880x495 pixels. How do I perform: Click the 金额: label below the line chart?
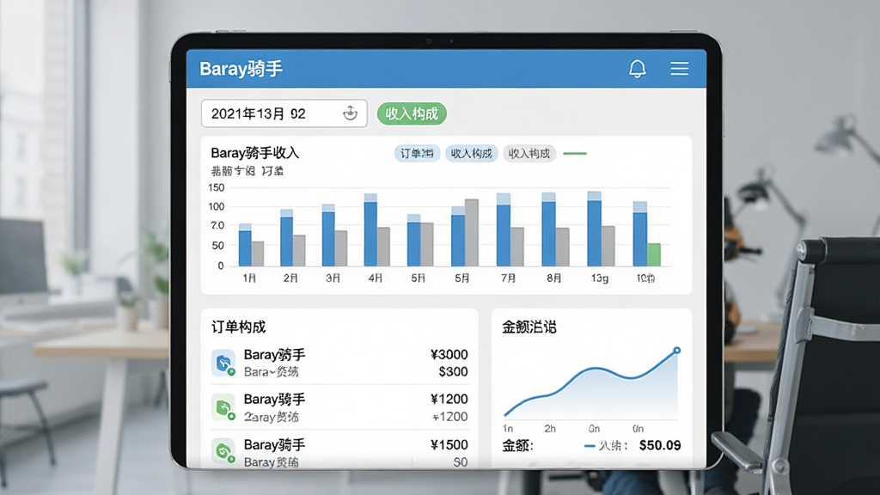[517, 446]
